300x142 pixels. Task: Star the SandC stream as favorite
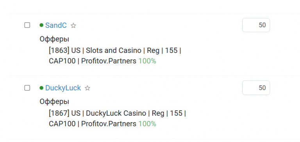tap(73, 25)
